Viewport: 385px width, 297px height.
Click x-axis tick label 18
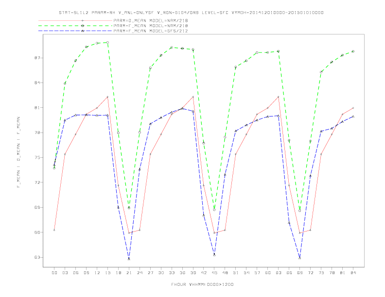pos(118,273)
